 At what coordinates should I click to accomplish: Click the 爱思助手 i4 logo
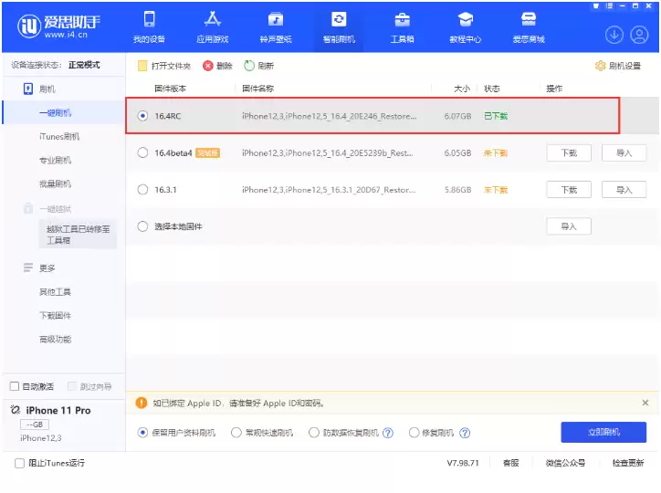pyautogui.click(x=58, y=26)
